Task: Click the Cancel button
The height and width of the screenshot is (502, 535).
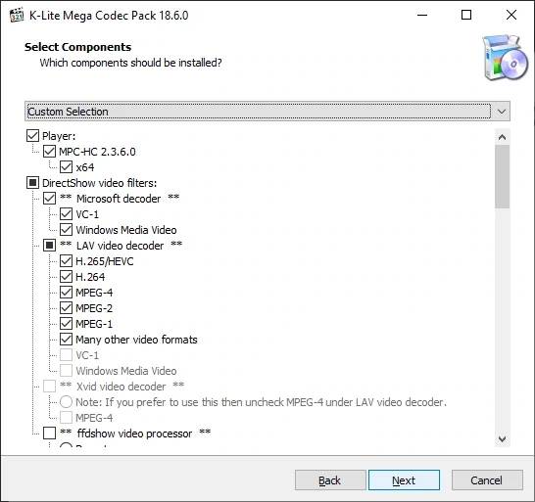Action: pyautogui.click(x=487, y=480)
